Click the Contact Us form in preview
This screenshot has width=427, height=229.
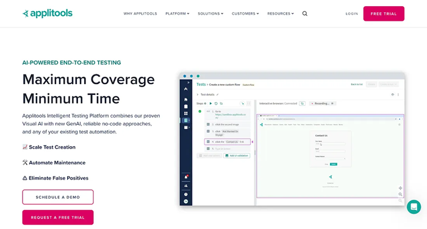coord(331,149)
